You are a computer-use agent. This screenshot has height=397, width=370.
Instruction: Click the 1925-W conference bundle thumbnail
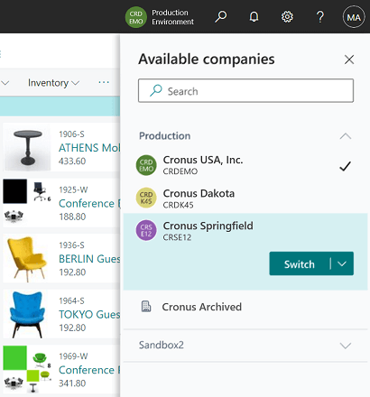point(27,202)
